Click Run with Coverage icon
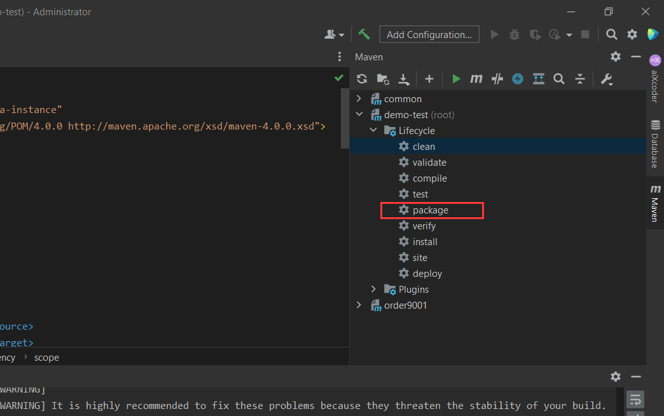 pyautogui.click(x=536, y=34)
